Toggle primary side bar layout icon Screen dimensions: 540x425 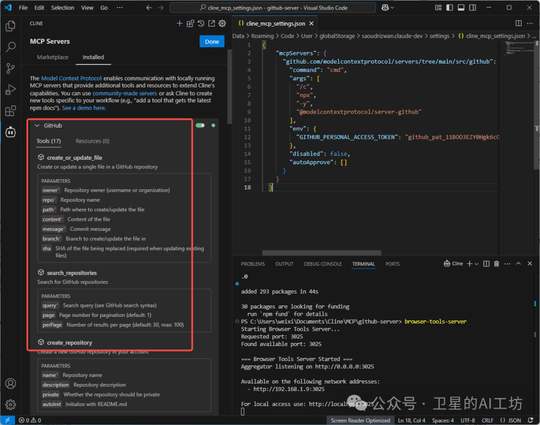point(449,8)
